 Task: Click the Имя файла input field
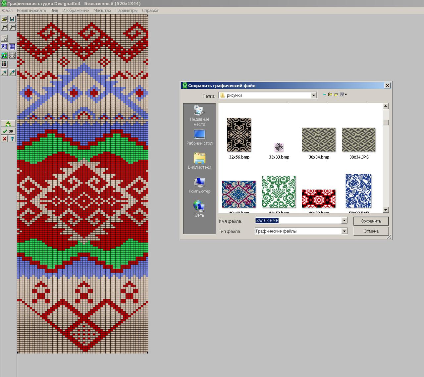coord(298,221)
